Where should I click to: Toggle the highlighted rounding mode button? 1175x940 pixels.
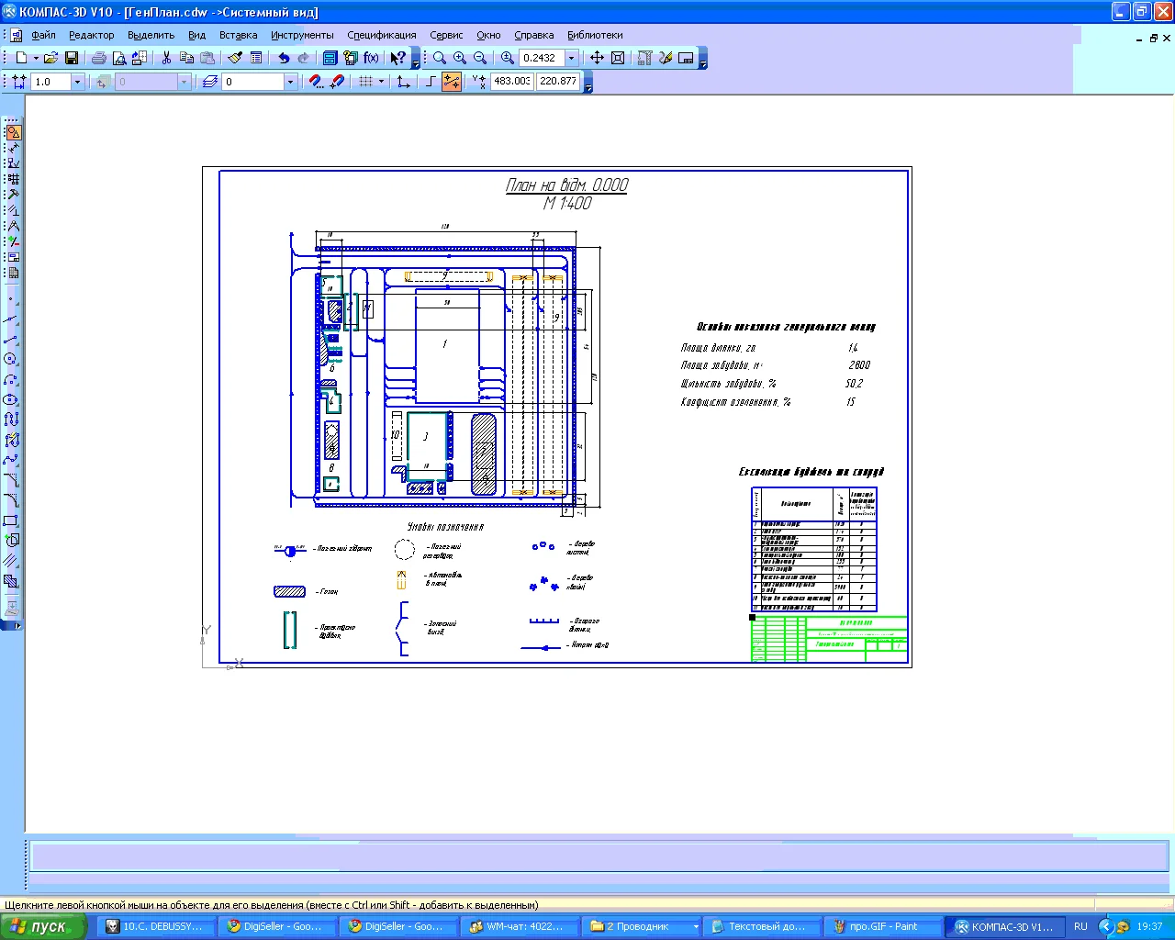point(452,82)
